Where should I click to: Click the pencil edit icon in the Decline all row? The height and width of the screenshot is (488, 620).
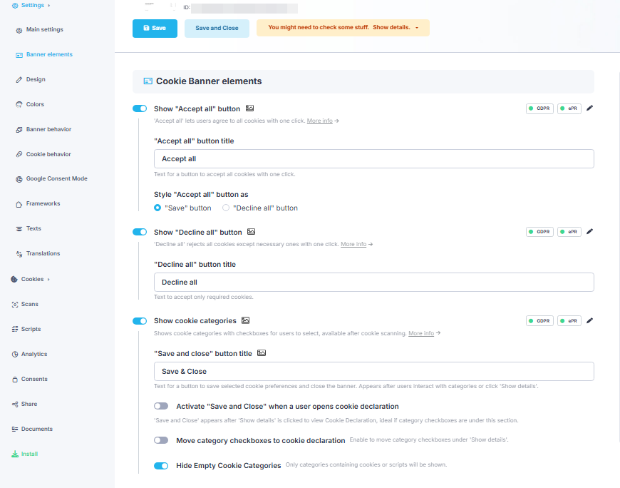[589, 232]
